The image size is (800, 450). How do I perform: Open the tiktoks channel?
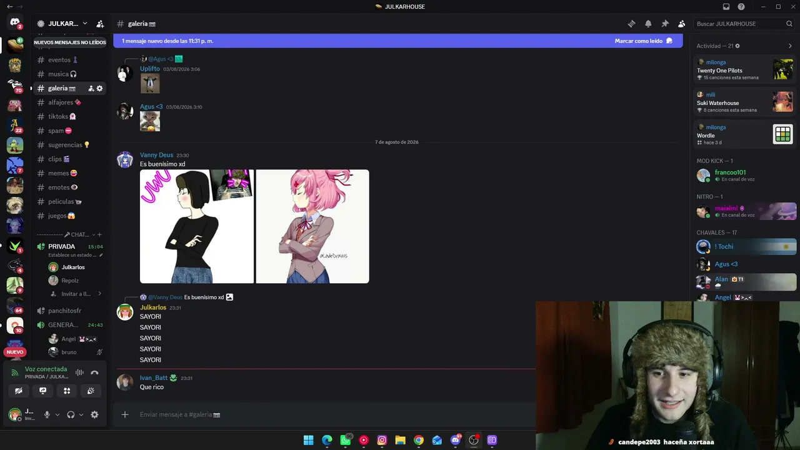69,117
